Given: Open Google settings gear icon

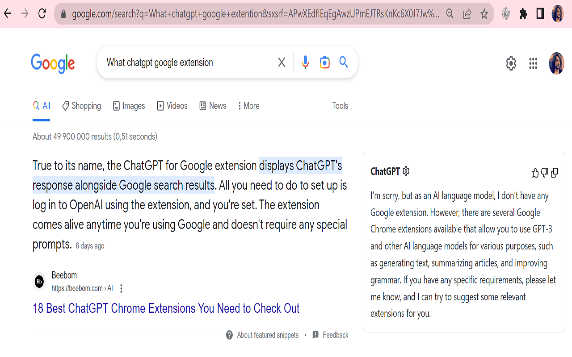Looking at the screenshot, I should click(511, 63).
